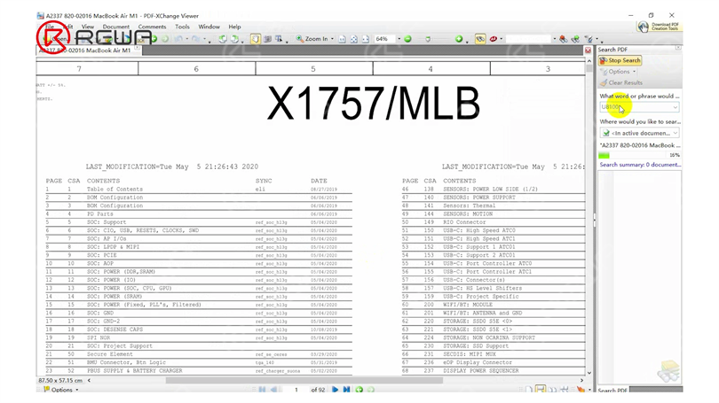This screenshot has height=403, width=719.
Task: Open the Help menu
Action: click(x=234, y=27)
